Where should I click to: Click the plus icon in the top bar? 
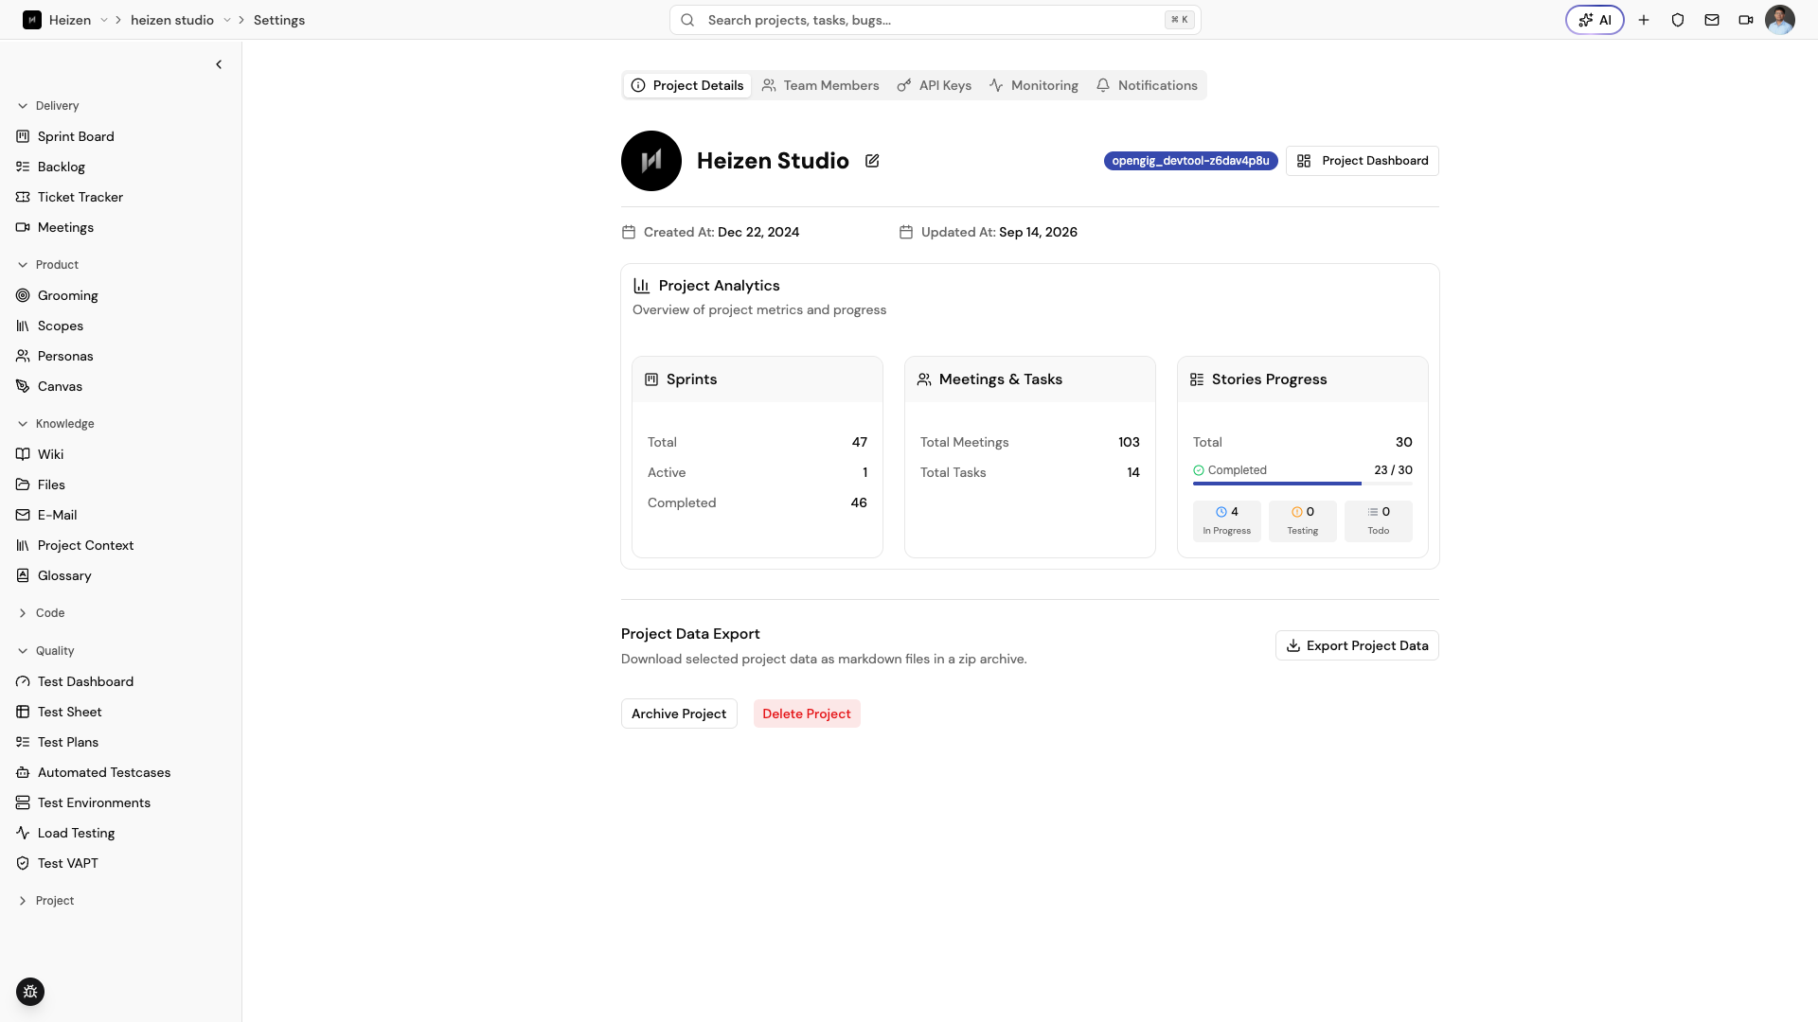click(x=1644, y=20)
